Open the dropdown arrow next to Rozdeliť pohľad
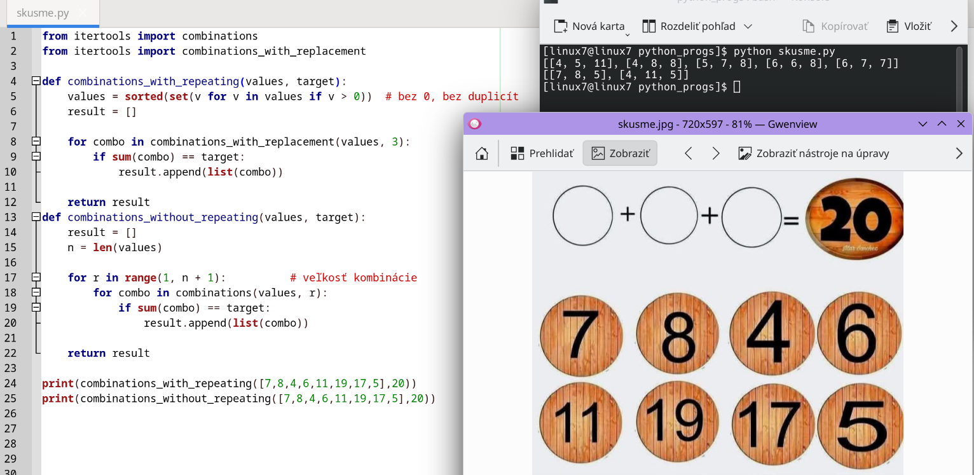 coord(748,26)
